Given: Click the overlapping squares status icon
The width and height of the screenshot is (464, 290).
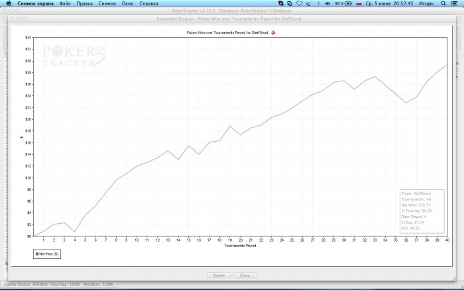Looking at the screenshot, I should 290,3.
